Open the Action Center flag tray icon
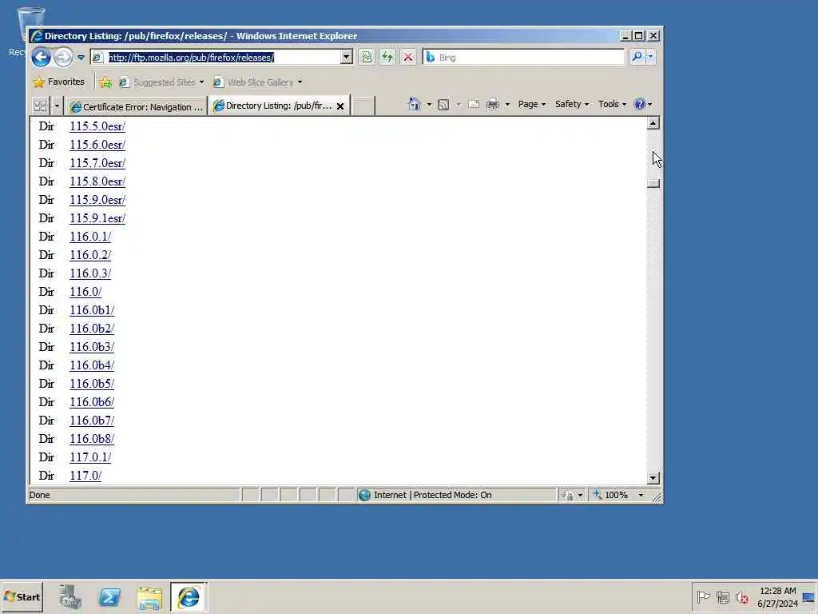Screen dimensions: 818x614 pyautogui.click(x=703, y=596)
